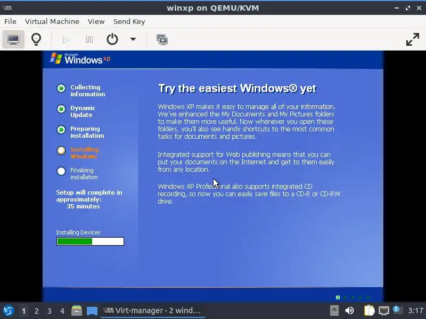
Task: Expand the shutdown options dropdown arrow
Action: point(133,39)
